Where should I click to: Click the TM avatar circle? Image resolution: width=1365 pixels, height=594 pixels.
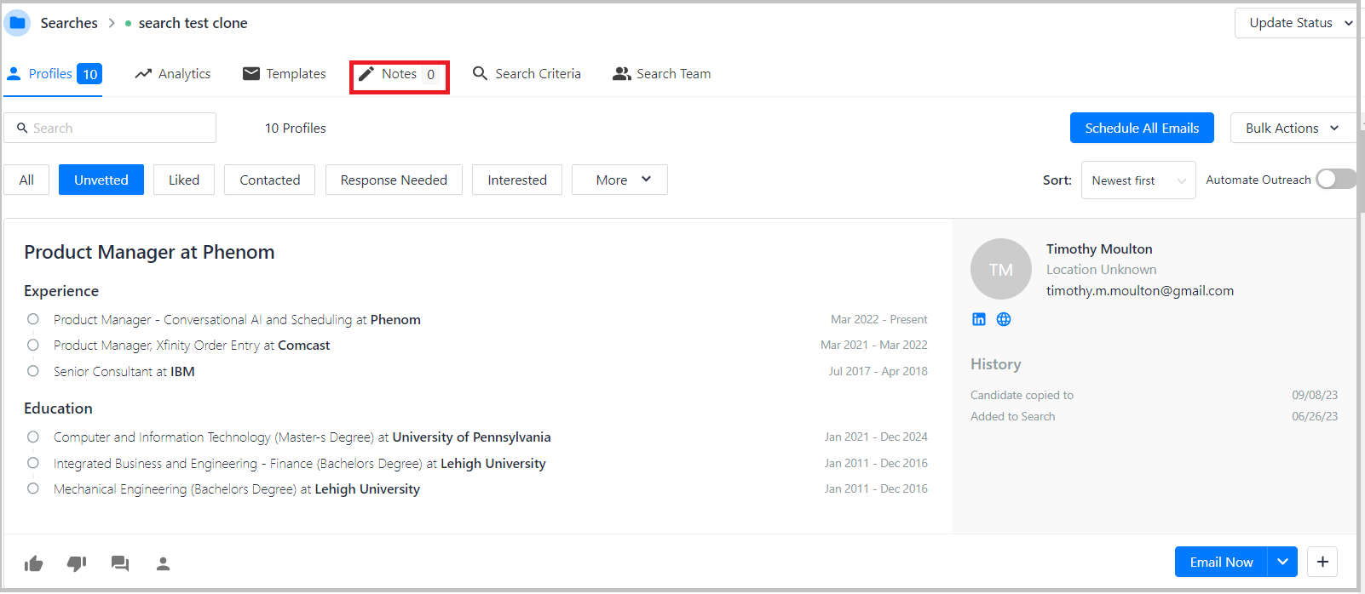pos(1001,269)
